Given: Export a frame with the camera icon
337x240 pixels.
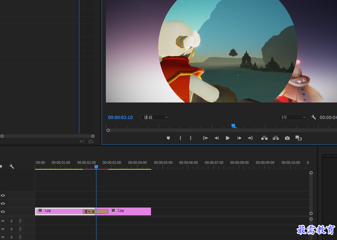Looking at the screenshot, I should tap(287, 138).
